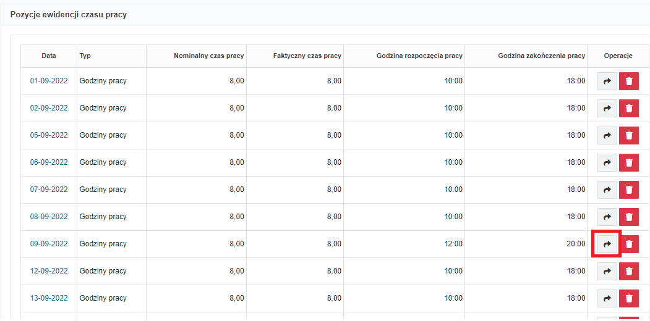Delete the 01-09-2022 entry with trash icon
The height and width of the screenshot is (321, 650).
click(629, 81)
